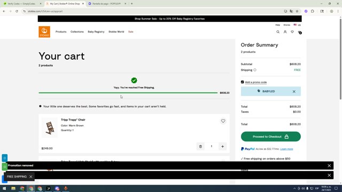Dismiss the Promotion removed notification
The height and width of the screenshot is (192, 342).
click(x=329, y=166)
